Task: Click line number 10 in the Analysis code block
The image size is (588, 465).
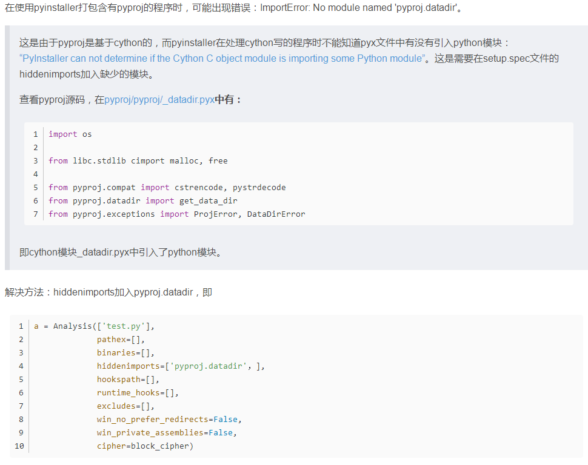Action: (19, 446)
